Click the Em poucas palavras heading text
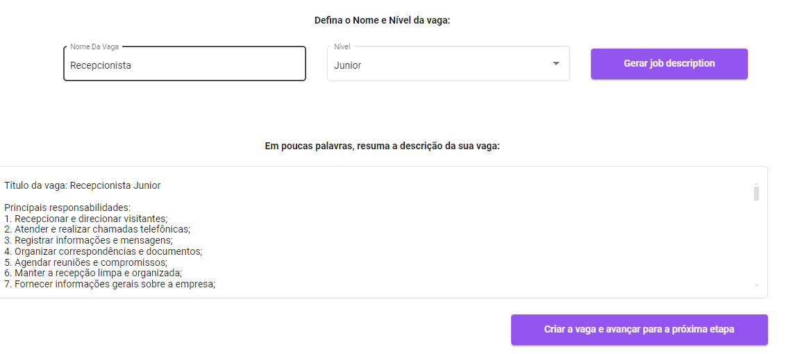Image resolution: width=809 pixels, height=354 pixels. pyautogui.click(x=383, y=146)
